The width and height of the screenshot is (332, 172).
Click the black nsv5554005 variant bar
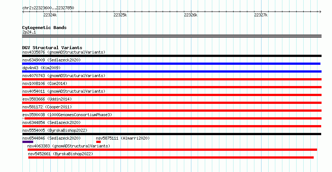click(x=172, y=134)
